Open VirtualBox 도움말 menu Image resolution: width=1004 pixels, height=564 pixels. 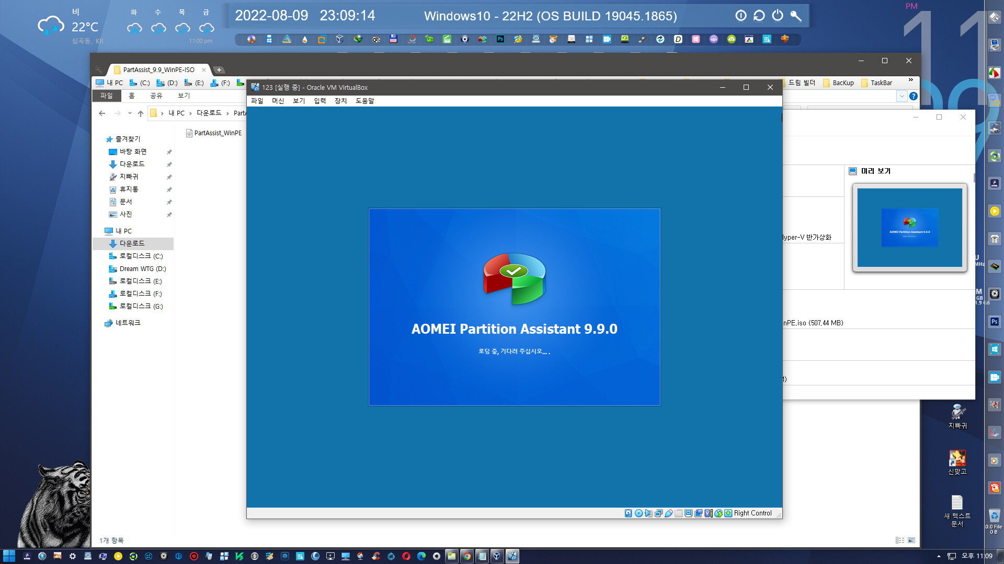tap(365, 101)
